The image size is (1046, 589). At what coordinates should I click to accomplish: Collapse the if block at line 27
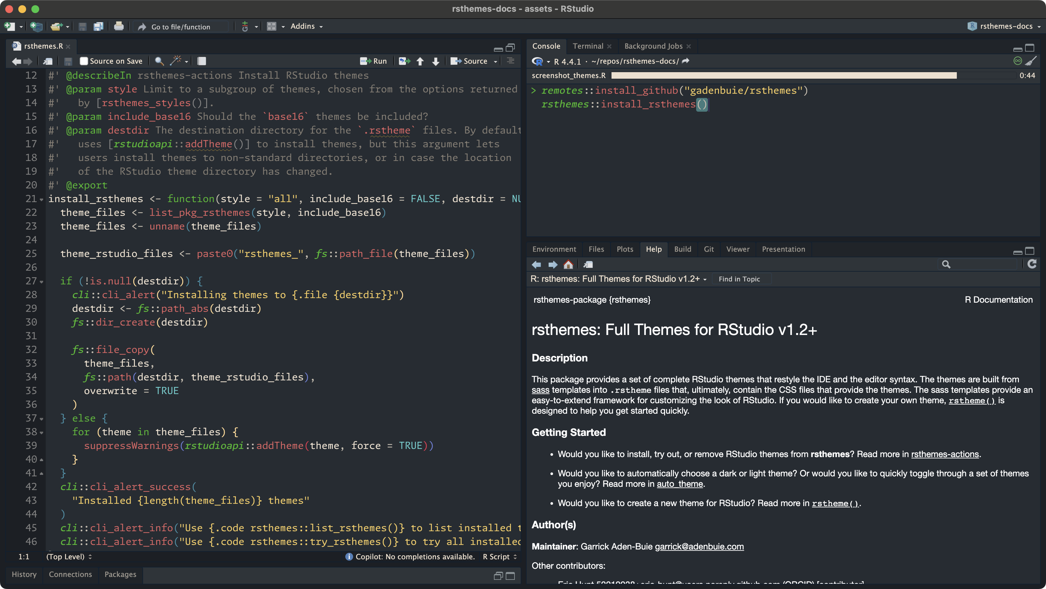click(41, 281)
